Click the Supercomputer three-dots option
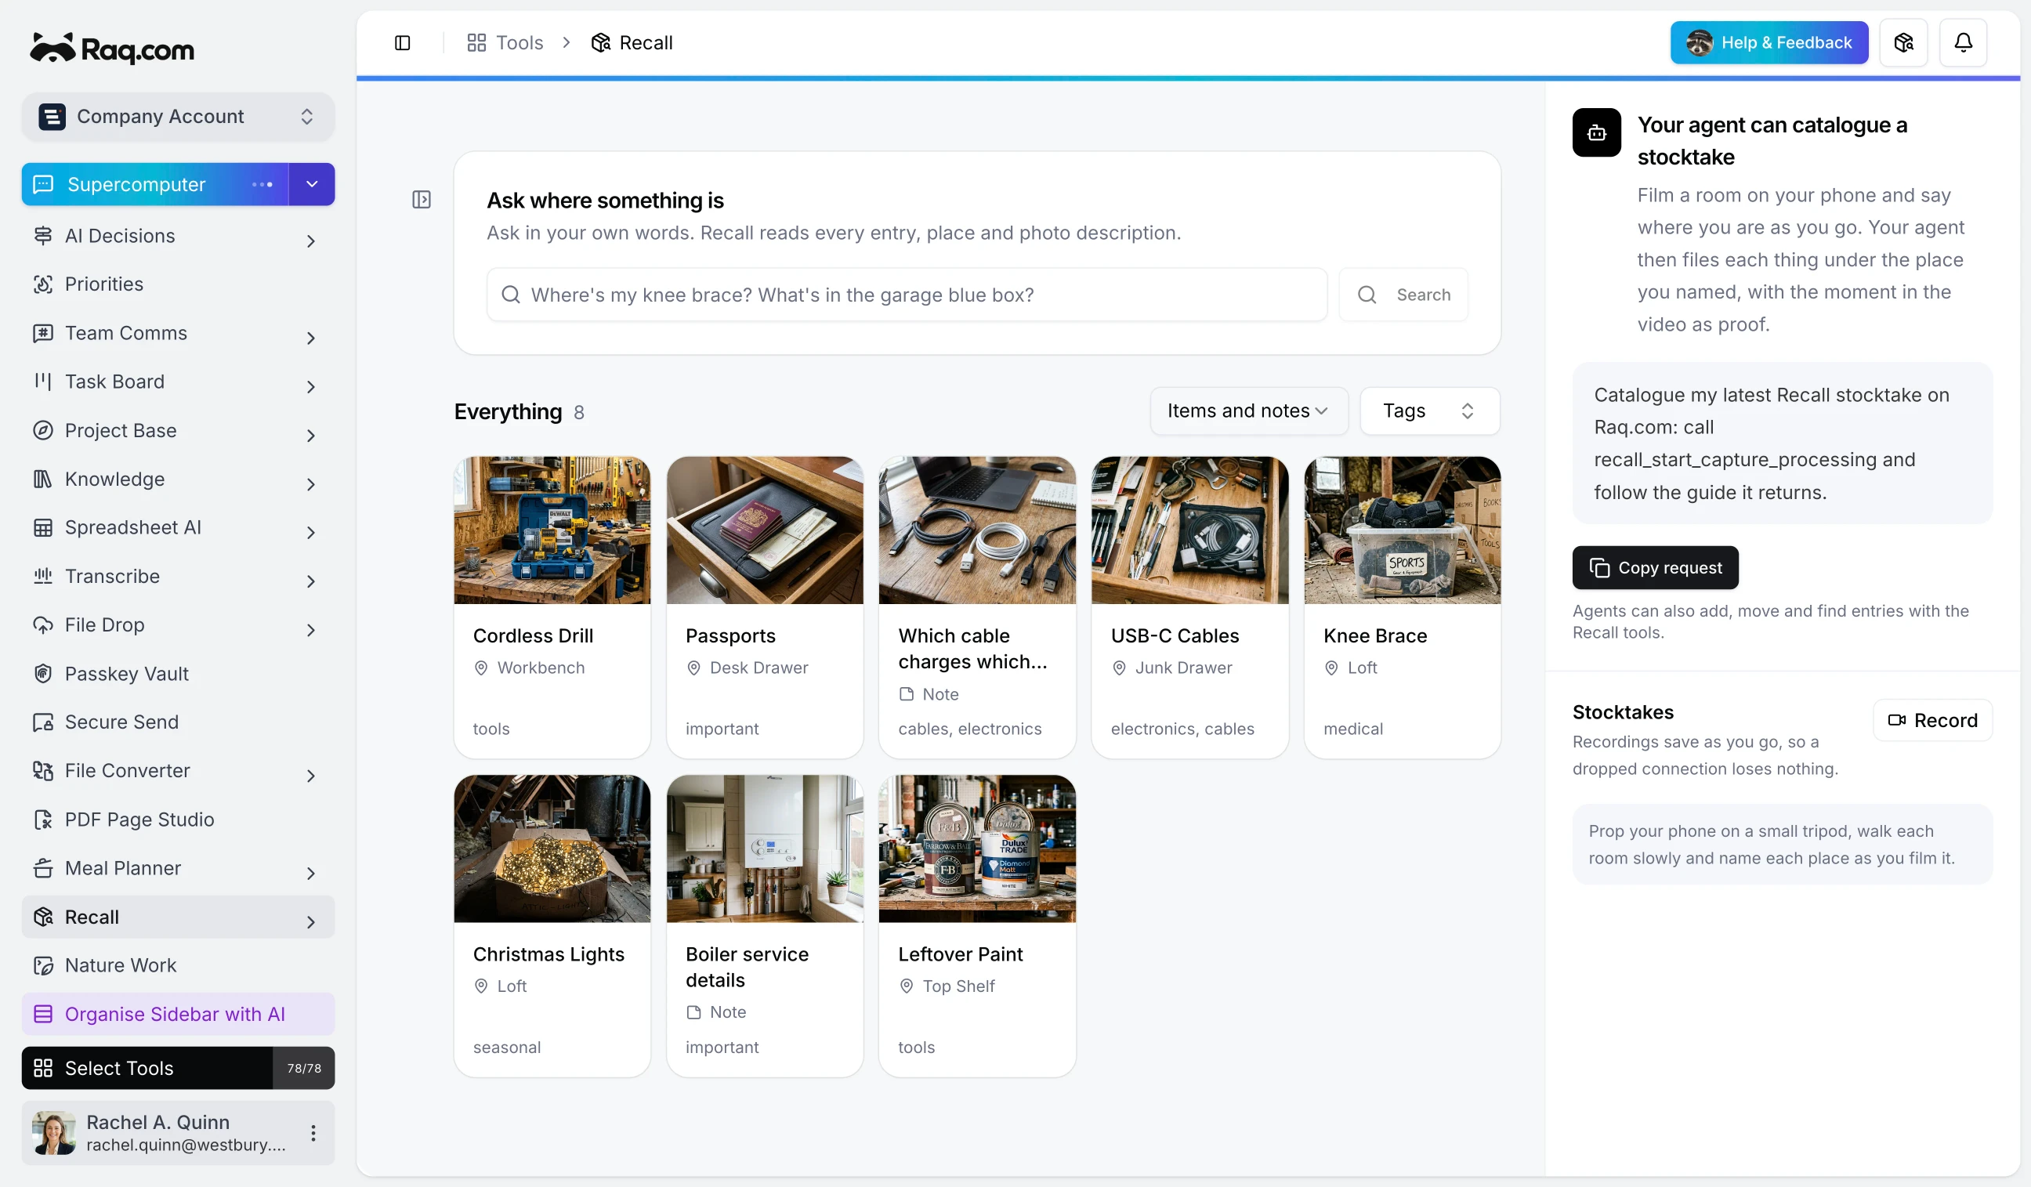The image size is (2031, 1187). click(262, 185)
